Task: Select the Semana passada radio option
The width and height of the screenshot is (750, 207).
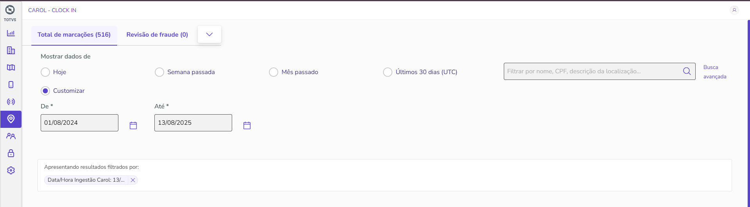Action: [x=159, y=72]
